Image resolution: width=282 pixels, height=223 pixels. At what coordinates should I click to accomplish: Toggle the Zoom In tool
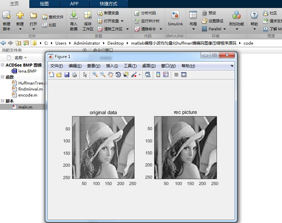coord(95,75)
